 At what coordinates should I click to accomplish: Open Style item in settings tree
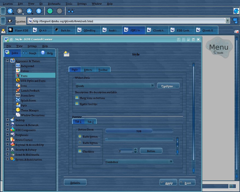pyautogui.click(x=24, y=105)
